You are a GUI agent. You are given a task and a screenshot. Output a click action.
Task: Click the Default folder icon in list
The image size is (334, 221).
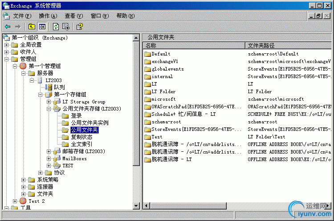[x=147, y=54]
